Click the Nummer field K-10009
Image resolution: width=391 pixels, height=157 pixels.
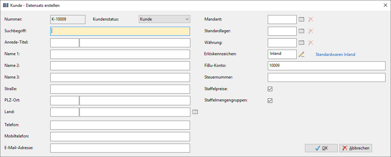click(x=68, y=20)
